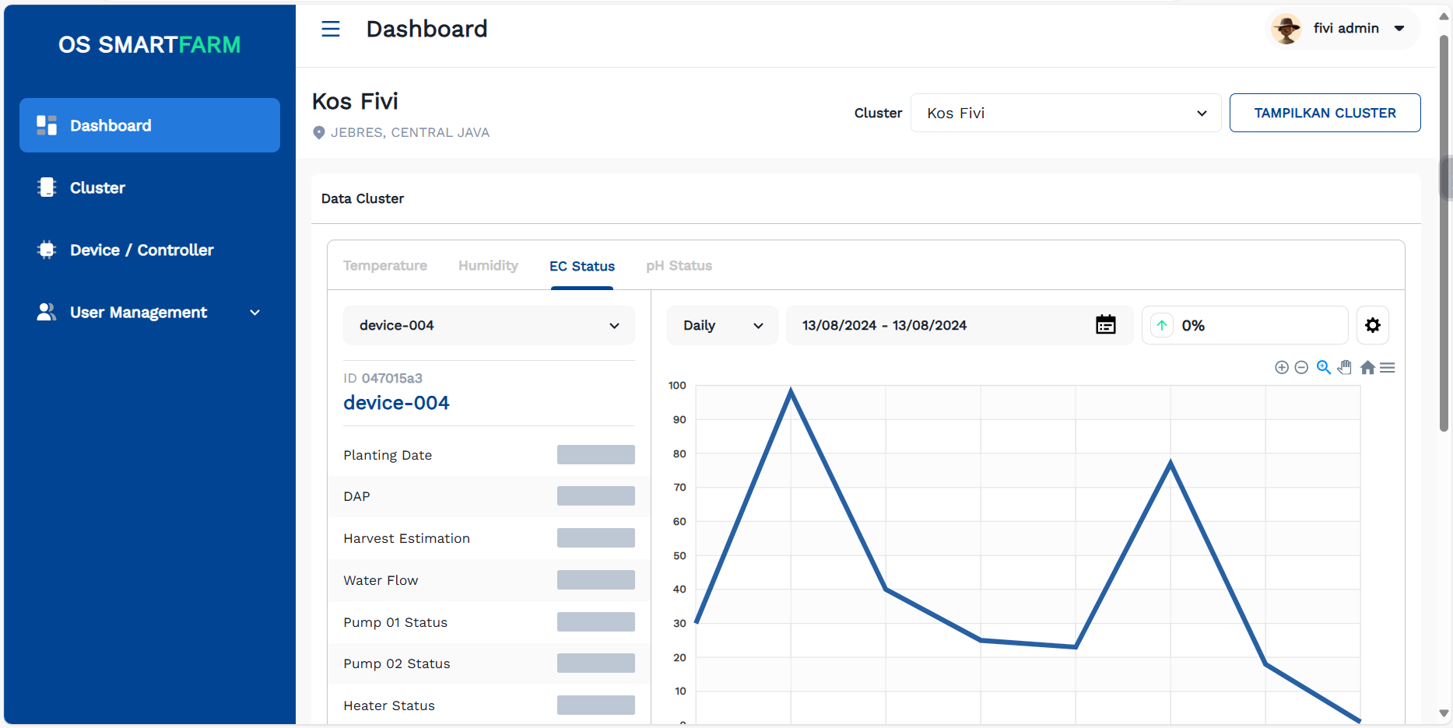Screen dimensions: 1453x728
Task: Change the Daily interval dropdown
Action: (x=722, y=325)
